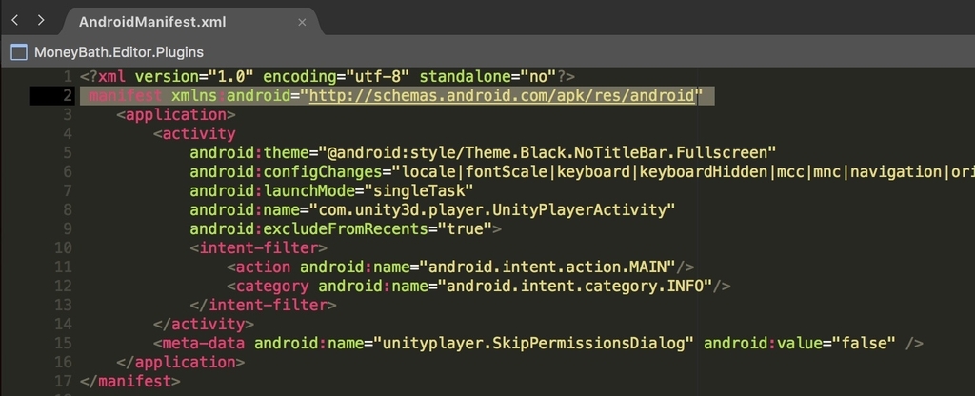Viewport: 975px width, 396px height.
Task: Click the "false" value on line 15
Action: click(x=862, y=343)
